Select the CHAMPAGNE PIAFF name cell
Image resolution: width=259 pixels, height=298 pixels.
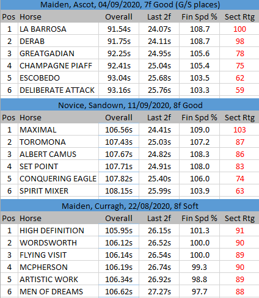coord(58,65)
